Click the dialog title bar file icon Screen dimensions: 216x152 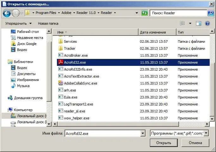tap(4, 4)
